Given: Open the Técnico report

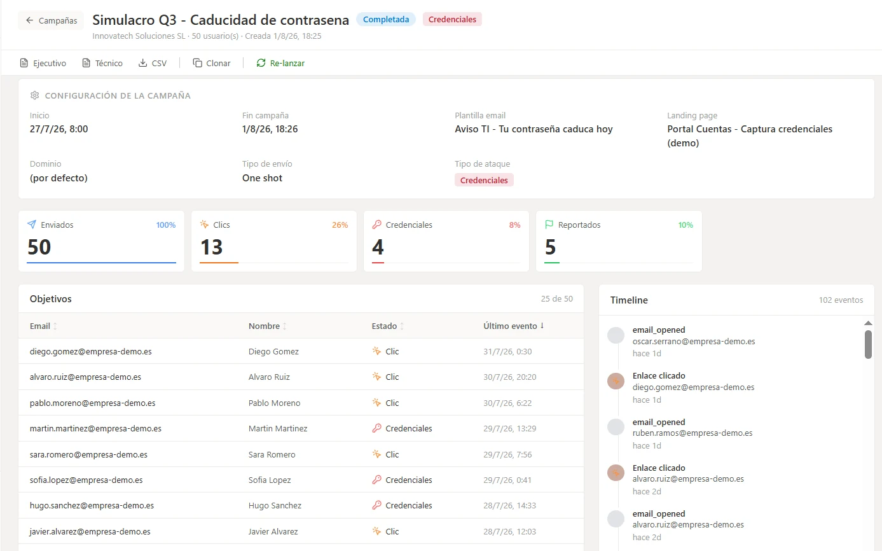Looking at the screenshot, I should coord(102,63).
